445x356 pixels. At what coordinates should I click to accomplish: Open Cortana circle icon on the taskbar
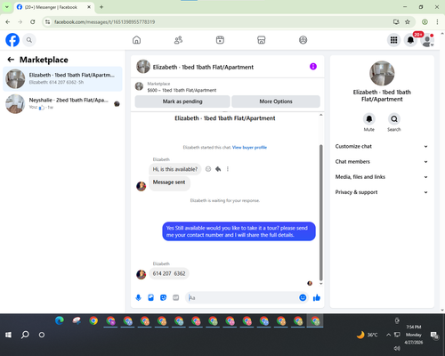42,335
